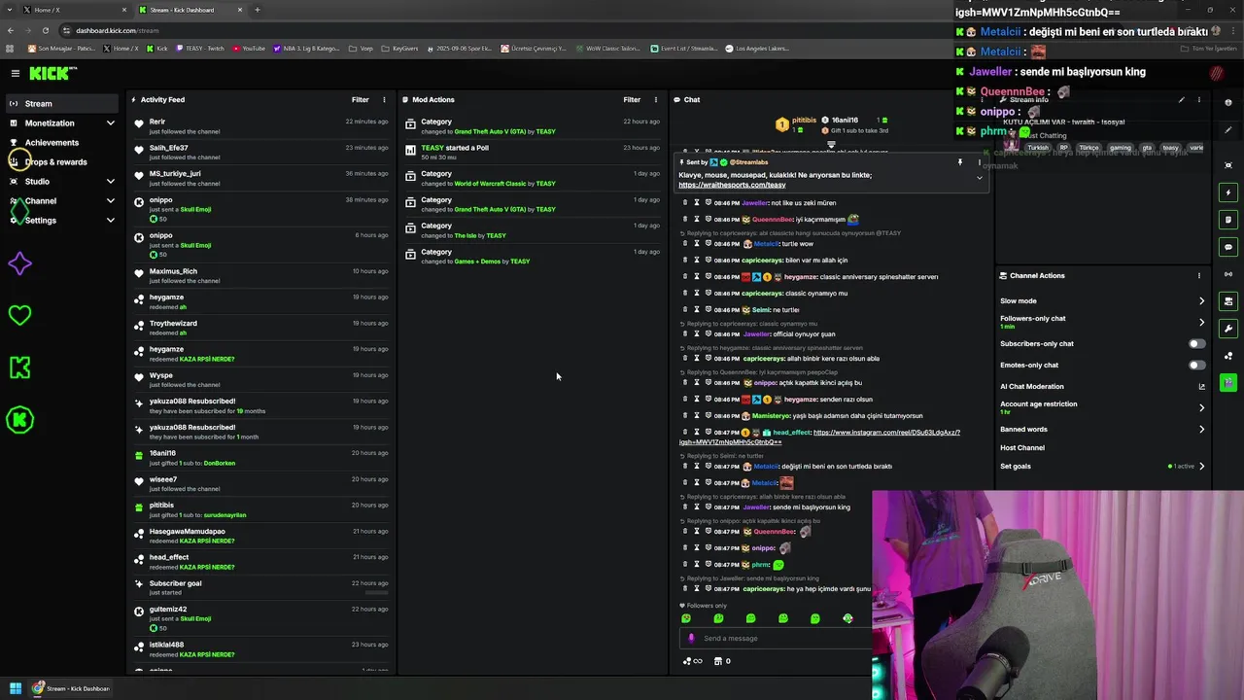Open the TEASY - Twitch bookmark
1244x700 pixels.
pos(199,48)
